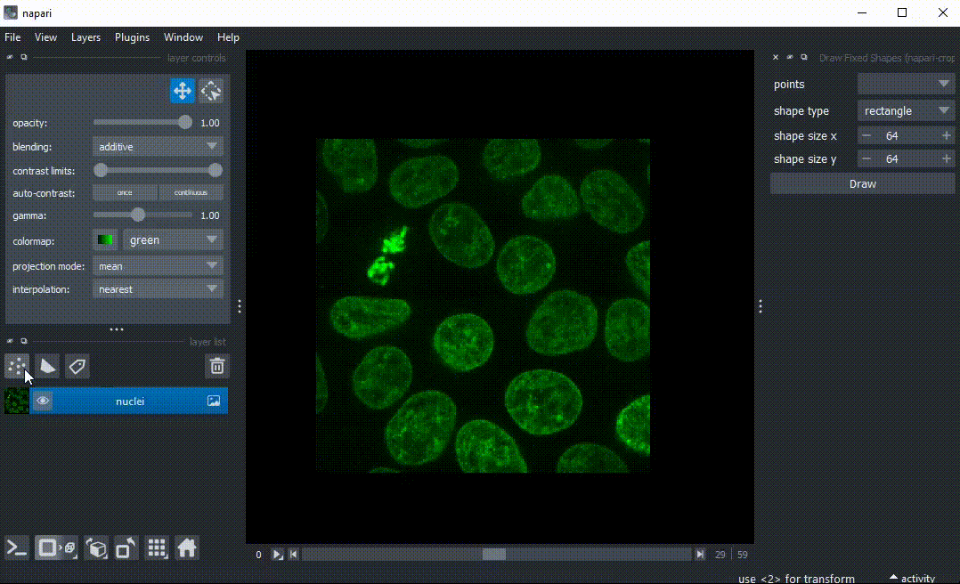The height and width of the screenshot is (584, 960).
Task: Delete selected layer with trash icon
Action: [x=216, y=366]
